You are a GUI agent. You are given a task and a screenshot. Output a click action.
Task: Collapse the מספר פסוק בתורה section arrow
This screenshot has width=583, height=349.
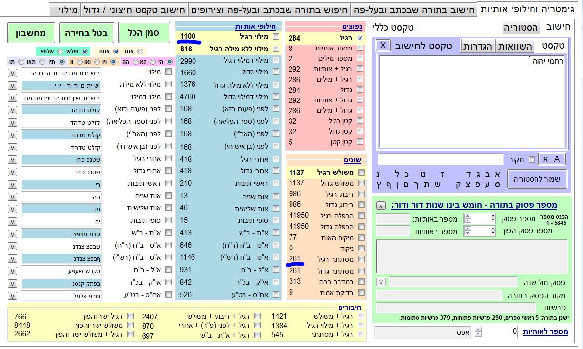point(380,205)
